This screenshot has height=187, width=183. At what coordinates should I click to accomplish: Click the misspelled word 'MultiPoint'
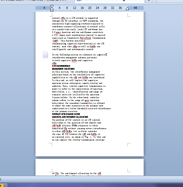pyautogui.click(x=86, y=38)
